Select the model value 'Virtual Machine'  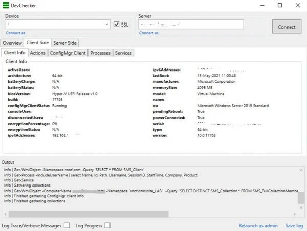pos(211,94)
